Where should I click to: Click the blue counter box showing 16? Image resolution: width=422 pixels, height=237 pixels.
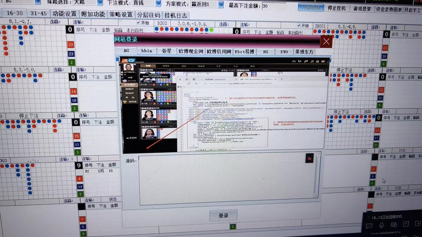pyautogui.click(x=74, y=100)
